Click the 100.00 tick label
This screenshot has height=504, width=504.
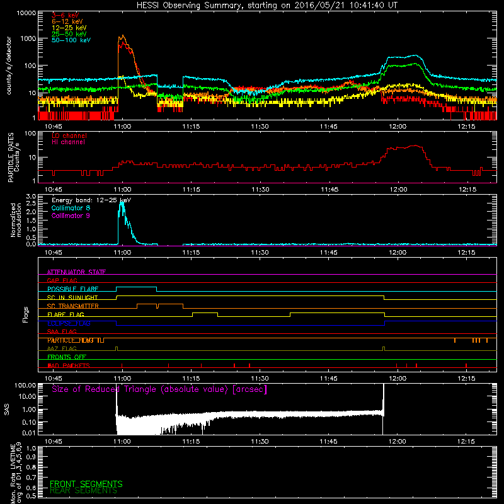click(x=25, y=386)
